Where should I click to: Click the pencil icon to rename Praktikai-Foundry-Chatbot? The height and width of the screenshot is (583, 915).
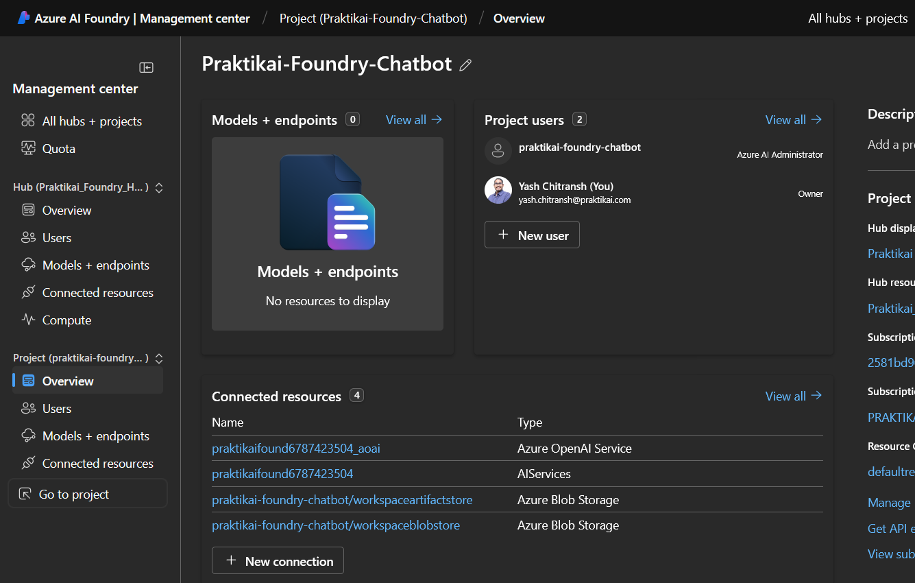tap(465, 64)
